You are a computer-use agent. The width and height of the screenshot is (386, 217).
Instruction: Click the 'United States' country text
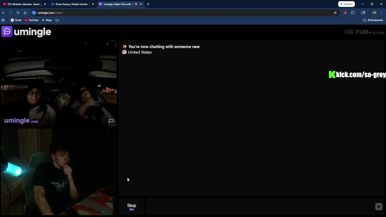(x=140, y=52)
